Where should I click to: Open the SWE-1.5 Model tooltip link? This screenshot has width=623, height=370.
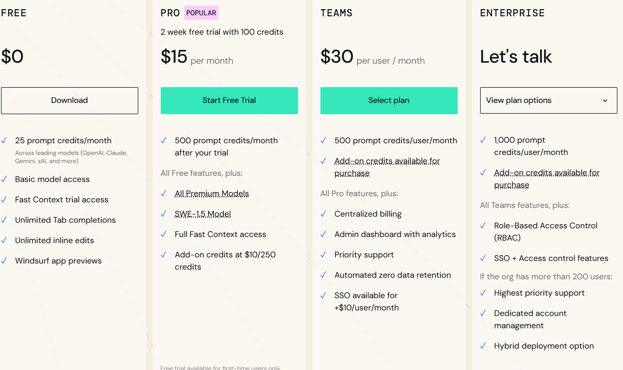203,214
